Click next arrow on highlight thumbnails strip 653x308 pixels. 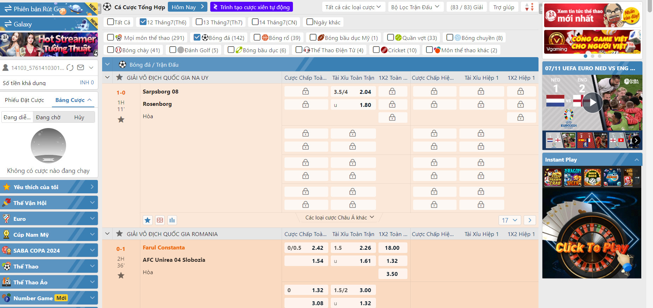tap(636, 140)
